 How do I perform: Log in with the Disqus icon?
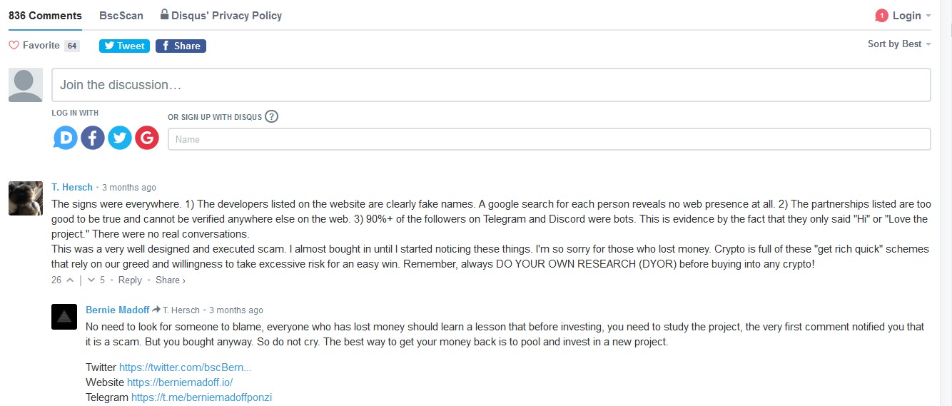coord(65,138)
